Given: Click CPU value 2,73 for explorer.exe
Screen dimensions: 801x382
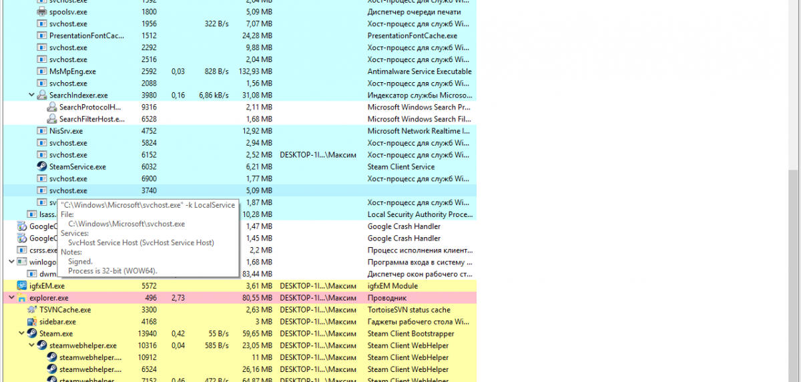Looking at the screenshot, I should (x=178, y=298).
